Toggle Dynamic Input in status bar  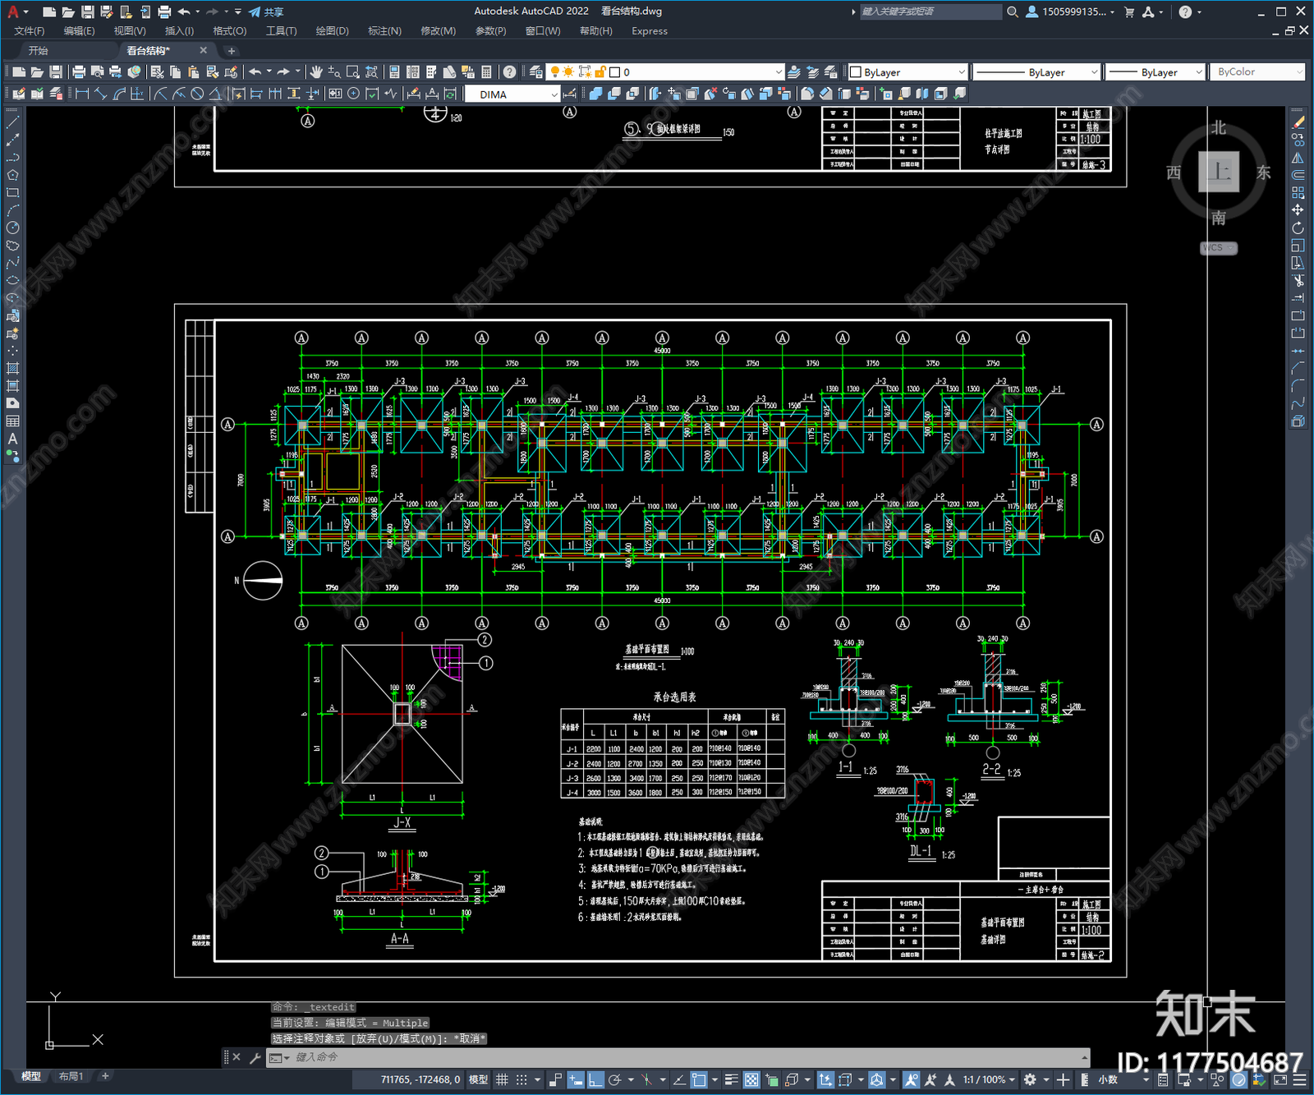pyautogui.click(x=576, y=1079)
